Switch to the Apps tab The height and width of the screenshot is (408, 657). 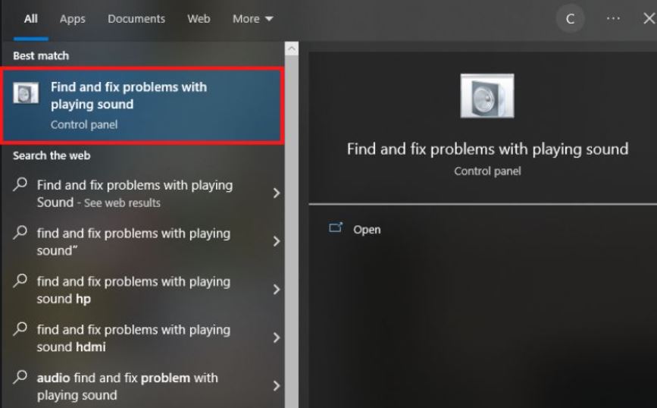coord(72,19)
